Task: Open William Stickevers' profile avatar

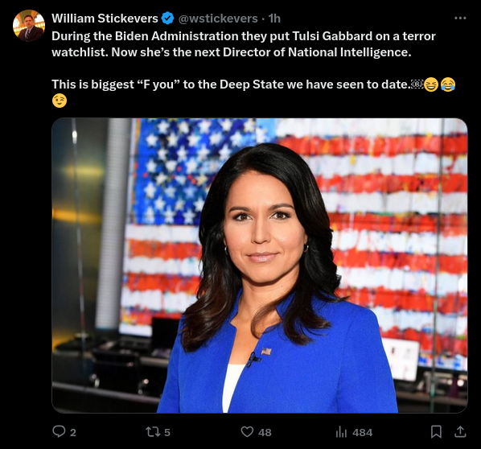Action: (x=29, y=26)
